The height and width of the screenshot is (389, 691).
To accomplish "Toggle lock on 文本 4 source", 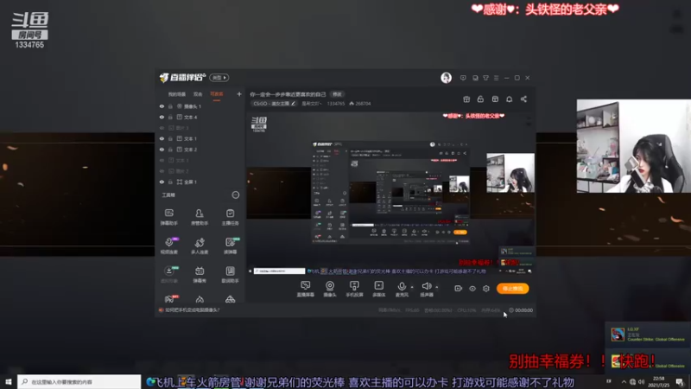I will [x=170, y=118].
